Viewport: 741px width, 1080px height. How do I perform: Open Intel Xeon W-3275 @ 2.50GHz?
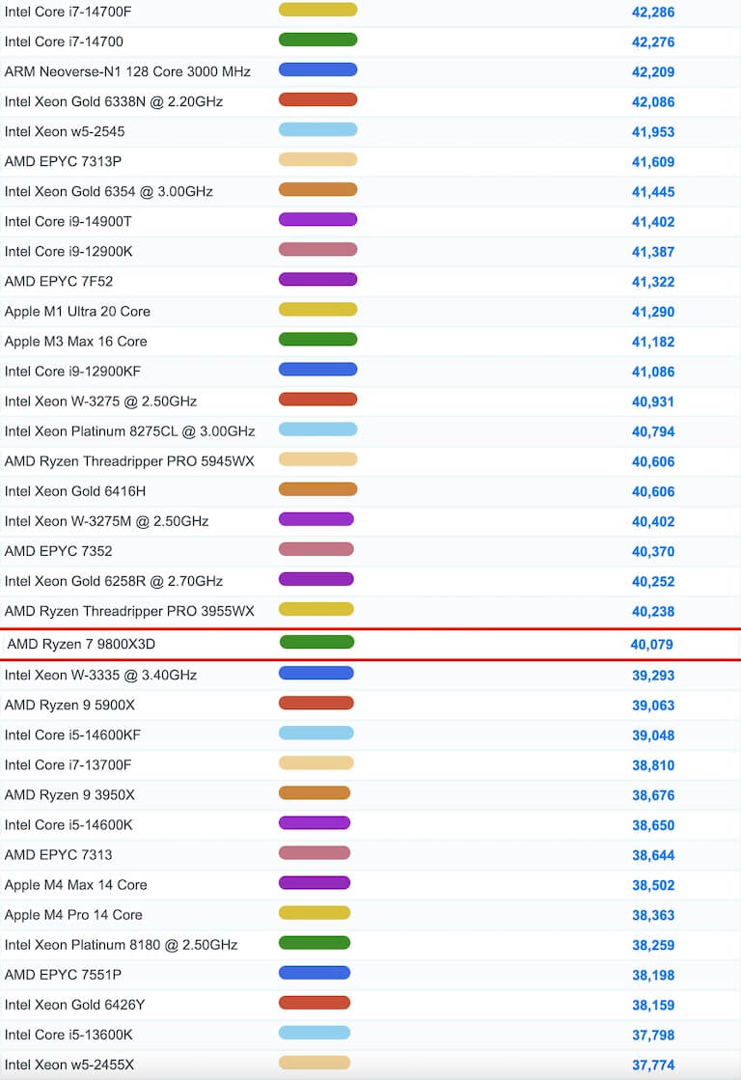(100, 402)
